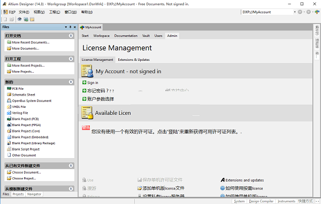Screen dimensions: 321x204
Task: Click the Instruments status bar button
Action: pyautogui.click(x=286, y=201)
